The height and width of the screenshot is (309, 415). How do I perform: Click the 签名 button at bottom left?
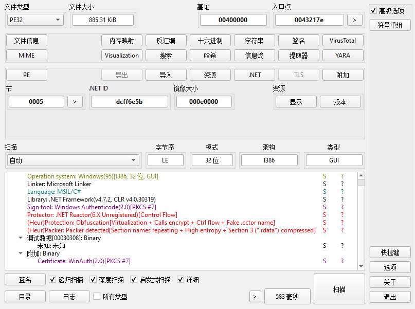pyautogui.click(x=25, y=279)
